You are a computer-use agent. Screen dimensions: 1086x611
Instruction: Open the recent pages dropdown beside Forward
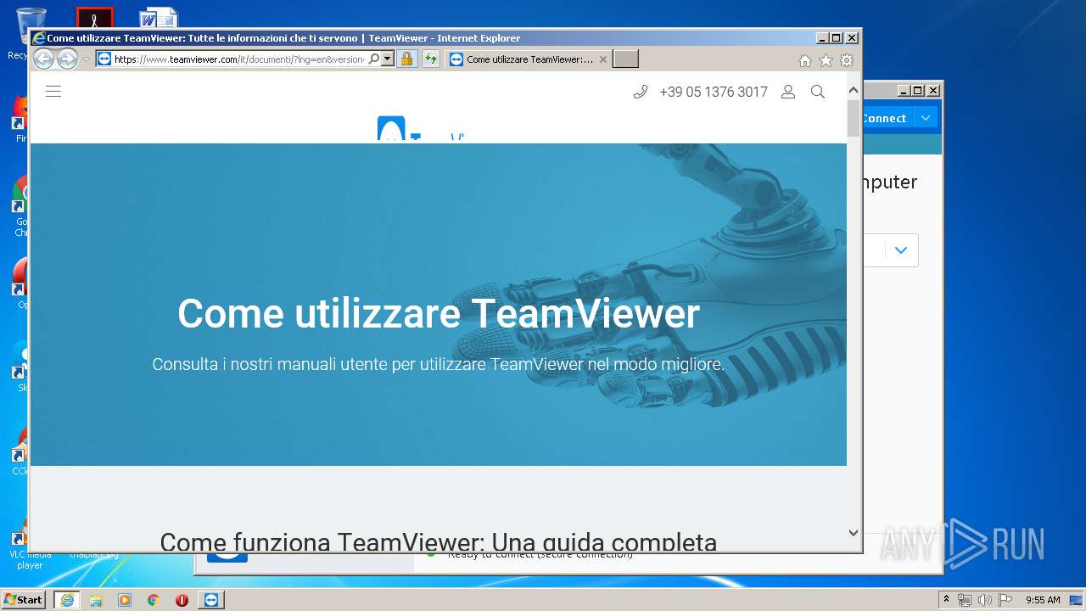[86, 59]
